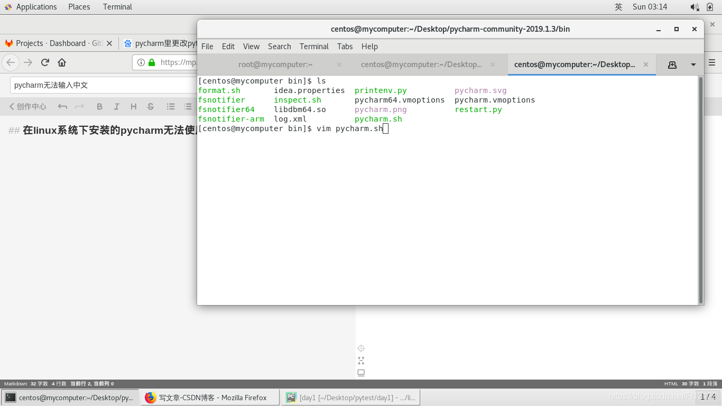This screenshot has width=722, height=406.
Task: Open the terminal Search menu
Action: [x=280, y=47]
